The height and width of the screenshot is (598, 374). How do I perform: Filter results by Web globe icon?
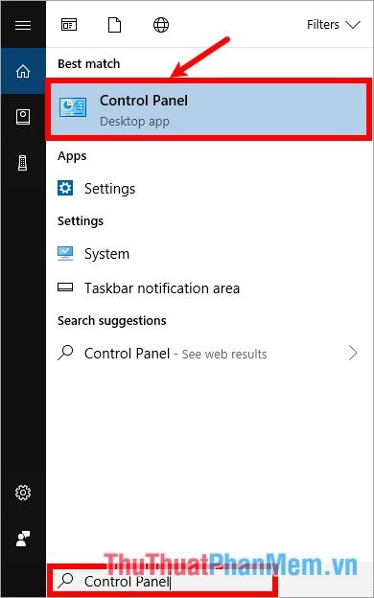pos(161,25)
